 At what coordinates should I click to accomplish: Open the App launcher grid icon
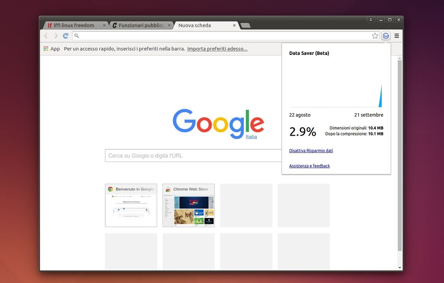46,49
